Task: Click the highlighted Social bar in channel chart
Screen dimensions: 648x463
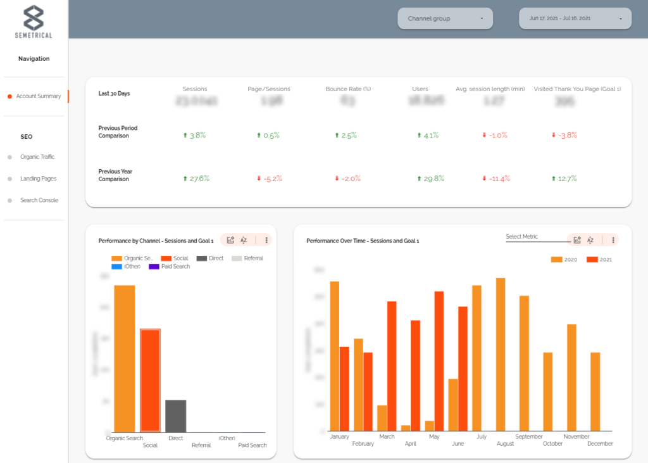Action: click(150, 380)
